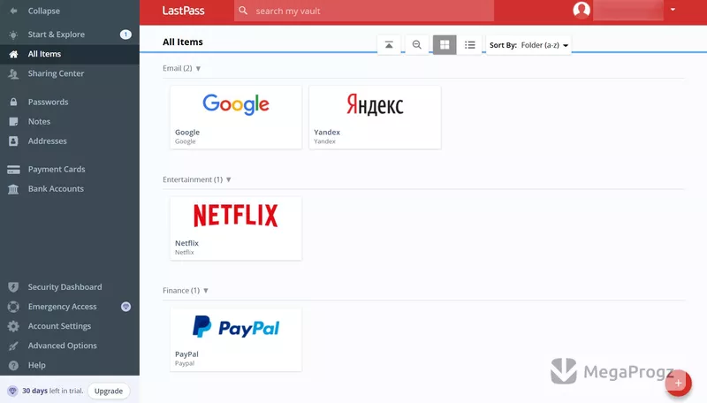707x403 pixels.
Task: Open the Sort By Folder (a-z) dropdown
Action: 528,45
